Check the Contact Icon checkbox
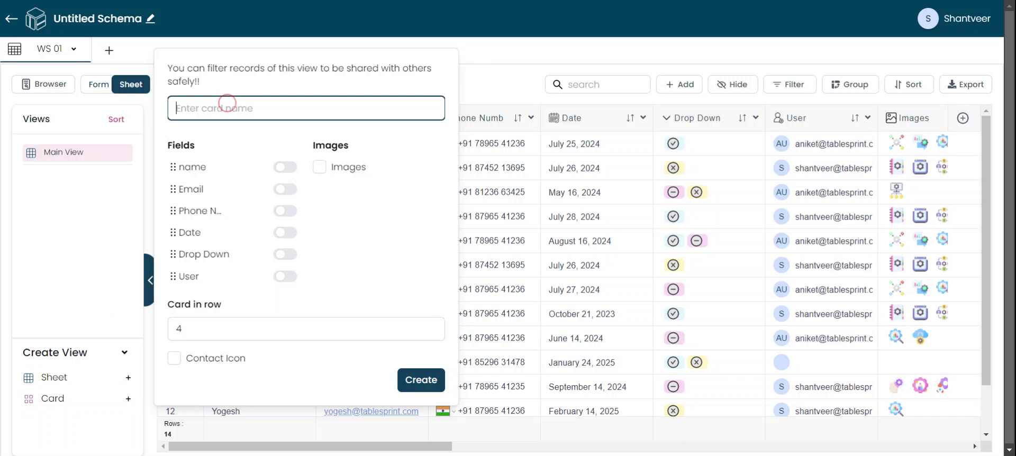1016x456 pixels. [x=174, y=359]
